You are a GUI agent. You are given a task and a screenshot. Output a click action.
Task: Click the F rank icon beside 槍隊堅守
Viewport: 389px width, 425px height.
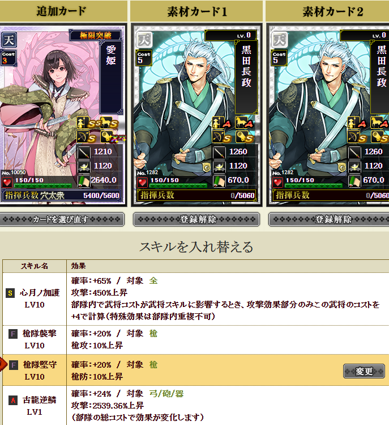14,365
